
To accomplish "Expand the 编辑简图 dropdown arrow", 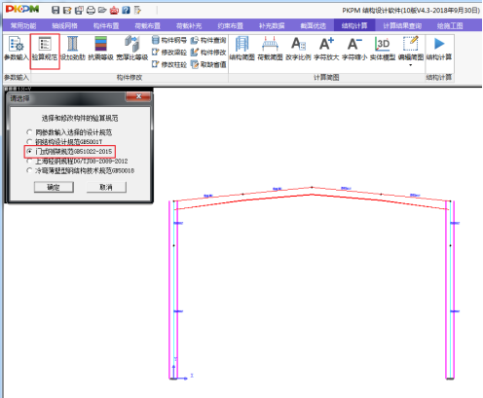I will 411,65.
